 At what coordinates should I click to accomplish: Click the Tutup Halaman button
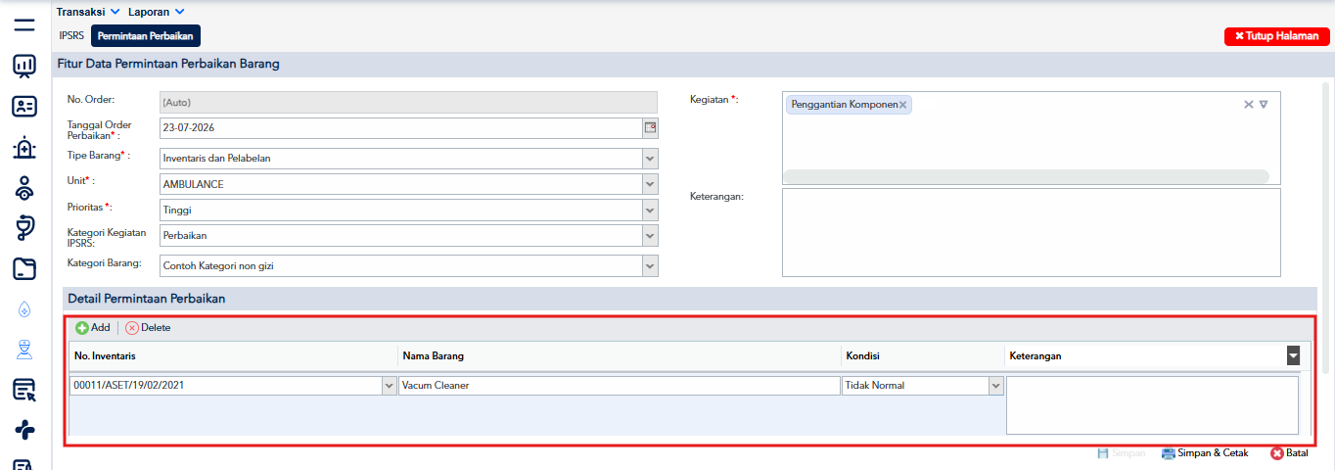1276,36
